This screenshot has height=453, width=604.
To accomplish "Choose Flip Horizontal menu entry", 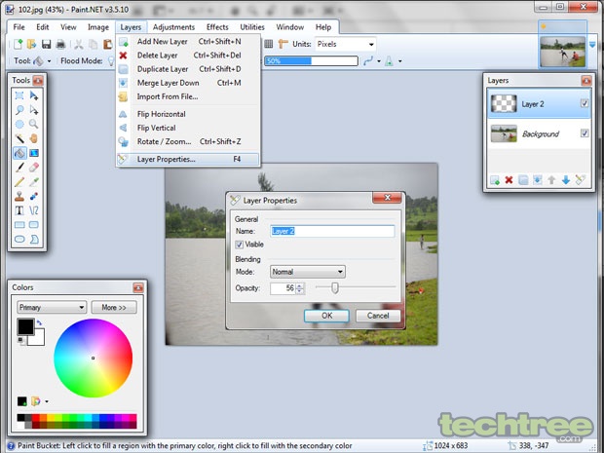I will click(x=188, y=114).
